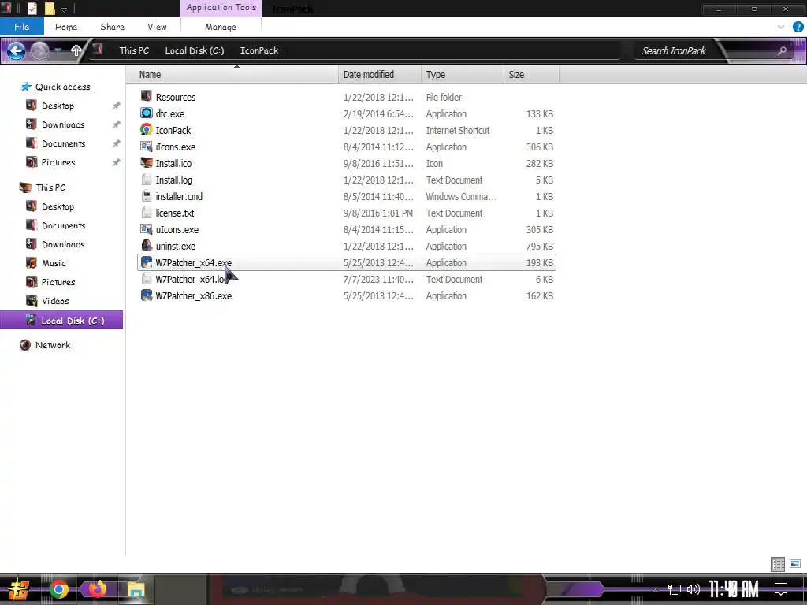
Task: Select the installer.cmd file icon
Action: click(147, 196)
